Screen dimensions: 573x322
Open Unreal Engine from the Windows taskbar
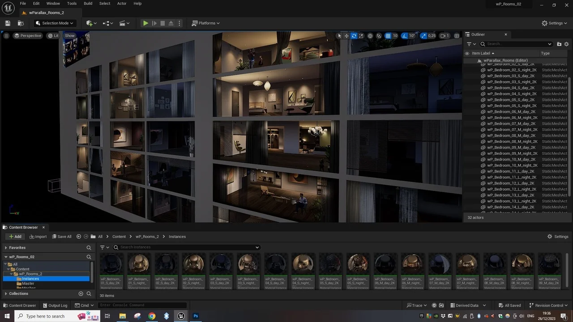(181, 316)
